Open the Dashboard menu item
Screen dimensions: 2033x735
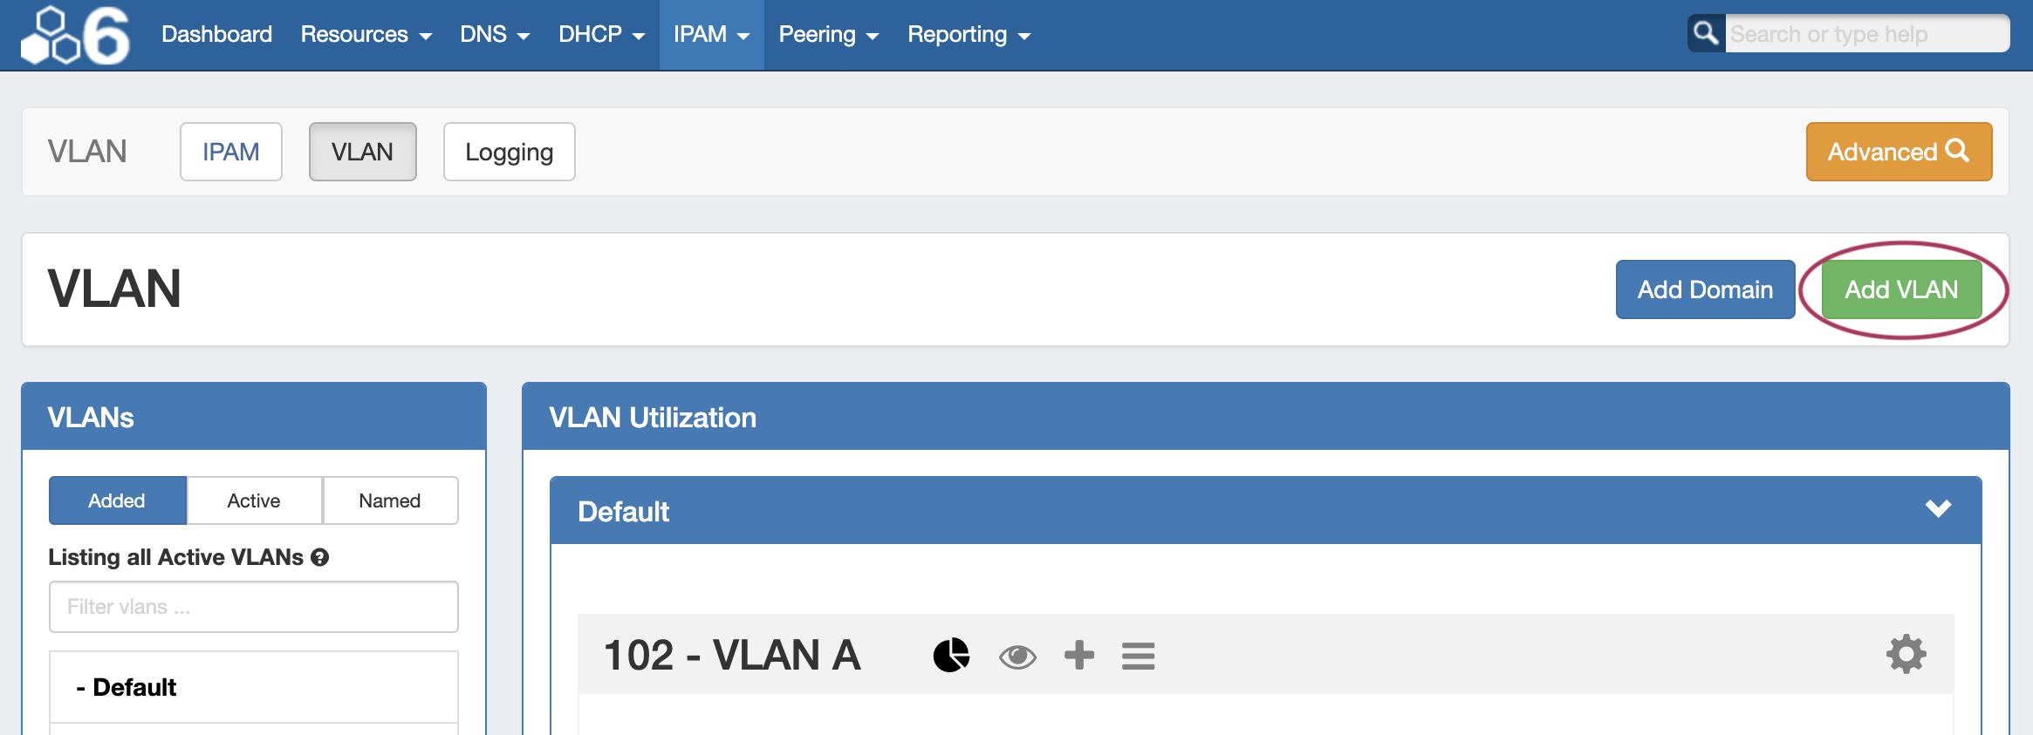216,35
